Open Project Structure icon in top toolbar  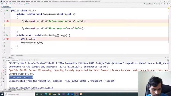165,4
